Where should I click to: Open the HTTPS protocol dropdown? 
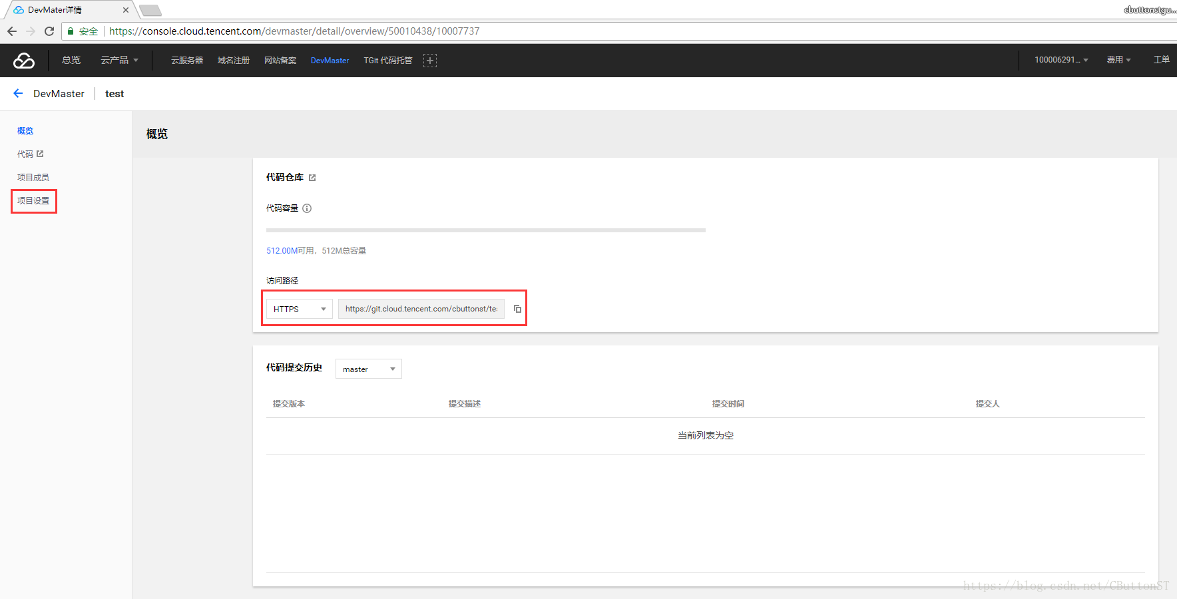[x=300, y=309]
